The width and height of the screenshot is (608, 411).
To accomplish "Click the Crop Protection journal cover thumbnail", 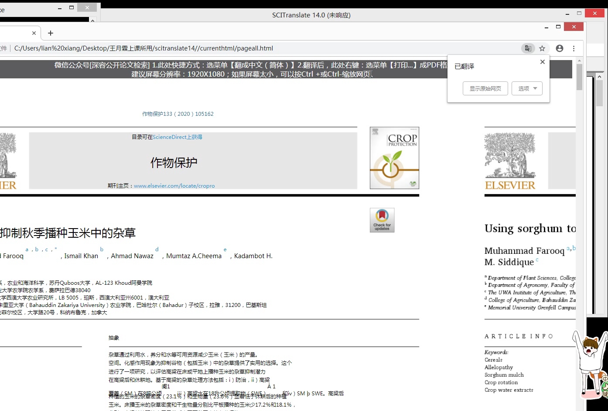I will click(394, 158).
